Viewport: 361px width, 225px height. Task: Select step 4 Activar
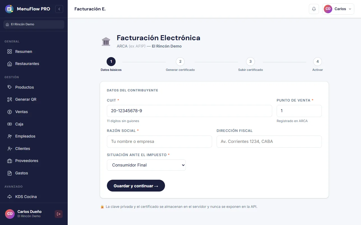(x=318, y=64)
